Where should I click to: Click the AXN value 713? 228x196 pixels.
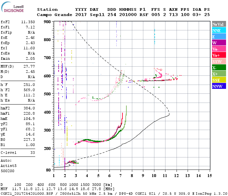[173, 15]
